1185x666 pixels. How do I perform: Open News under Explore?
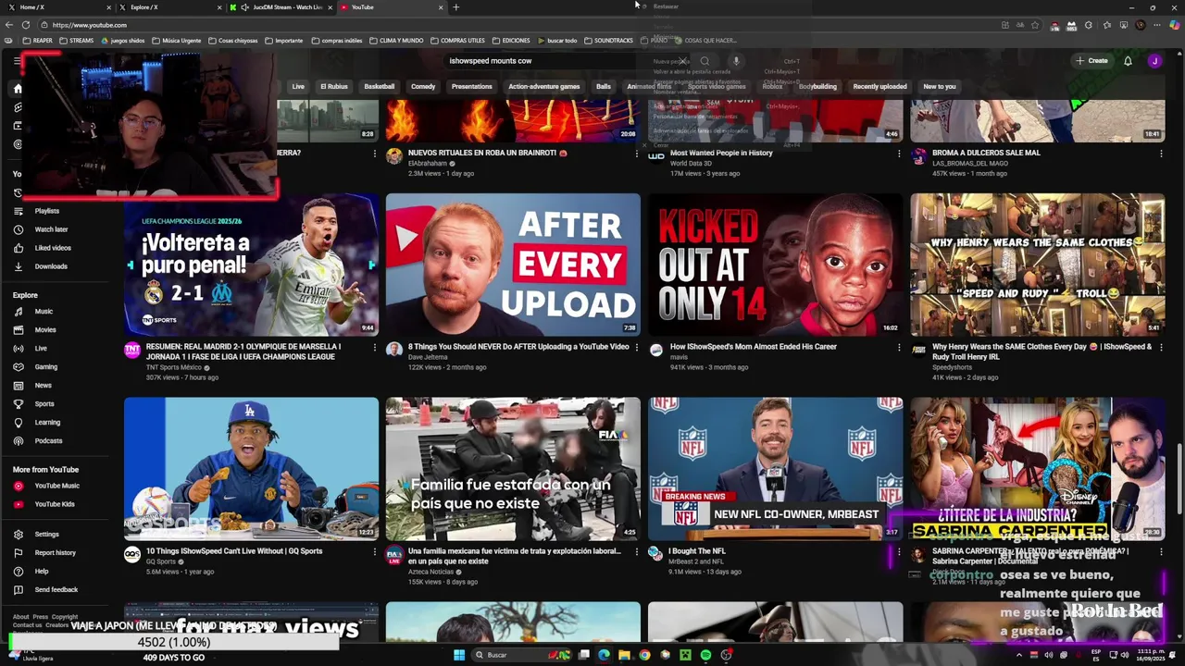point(43,386)
